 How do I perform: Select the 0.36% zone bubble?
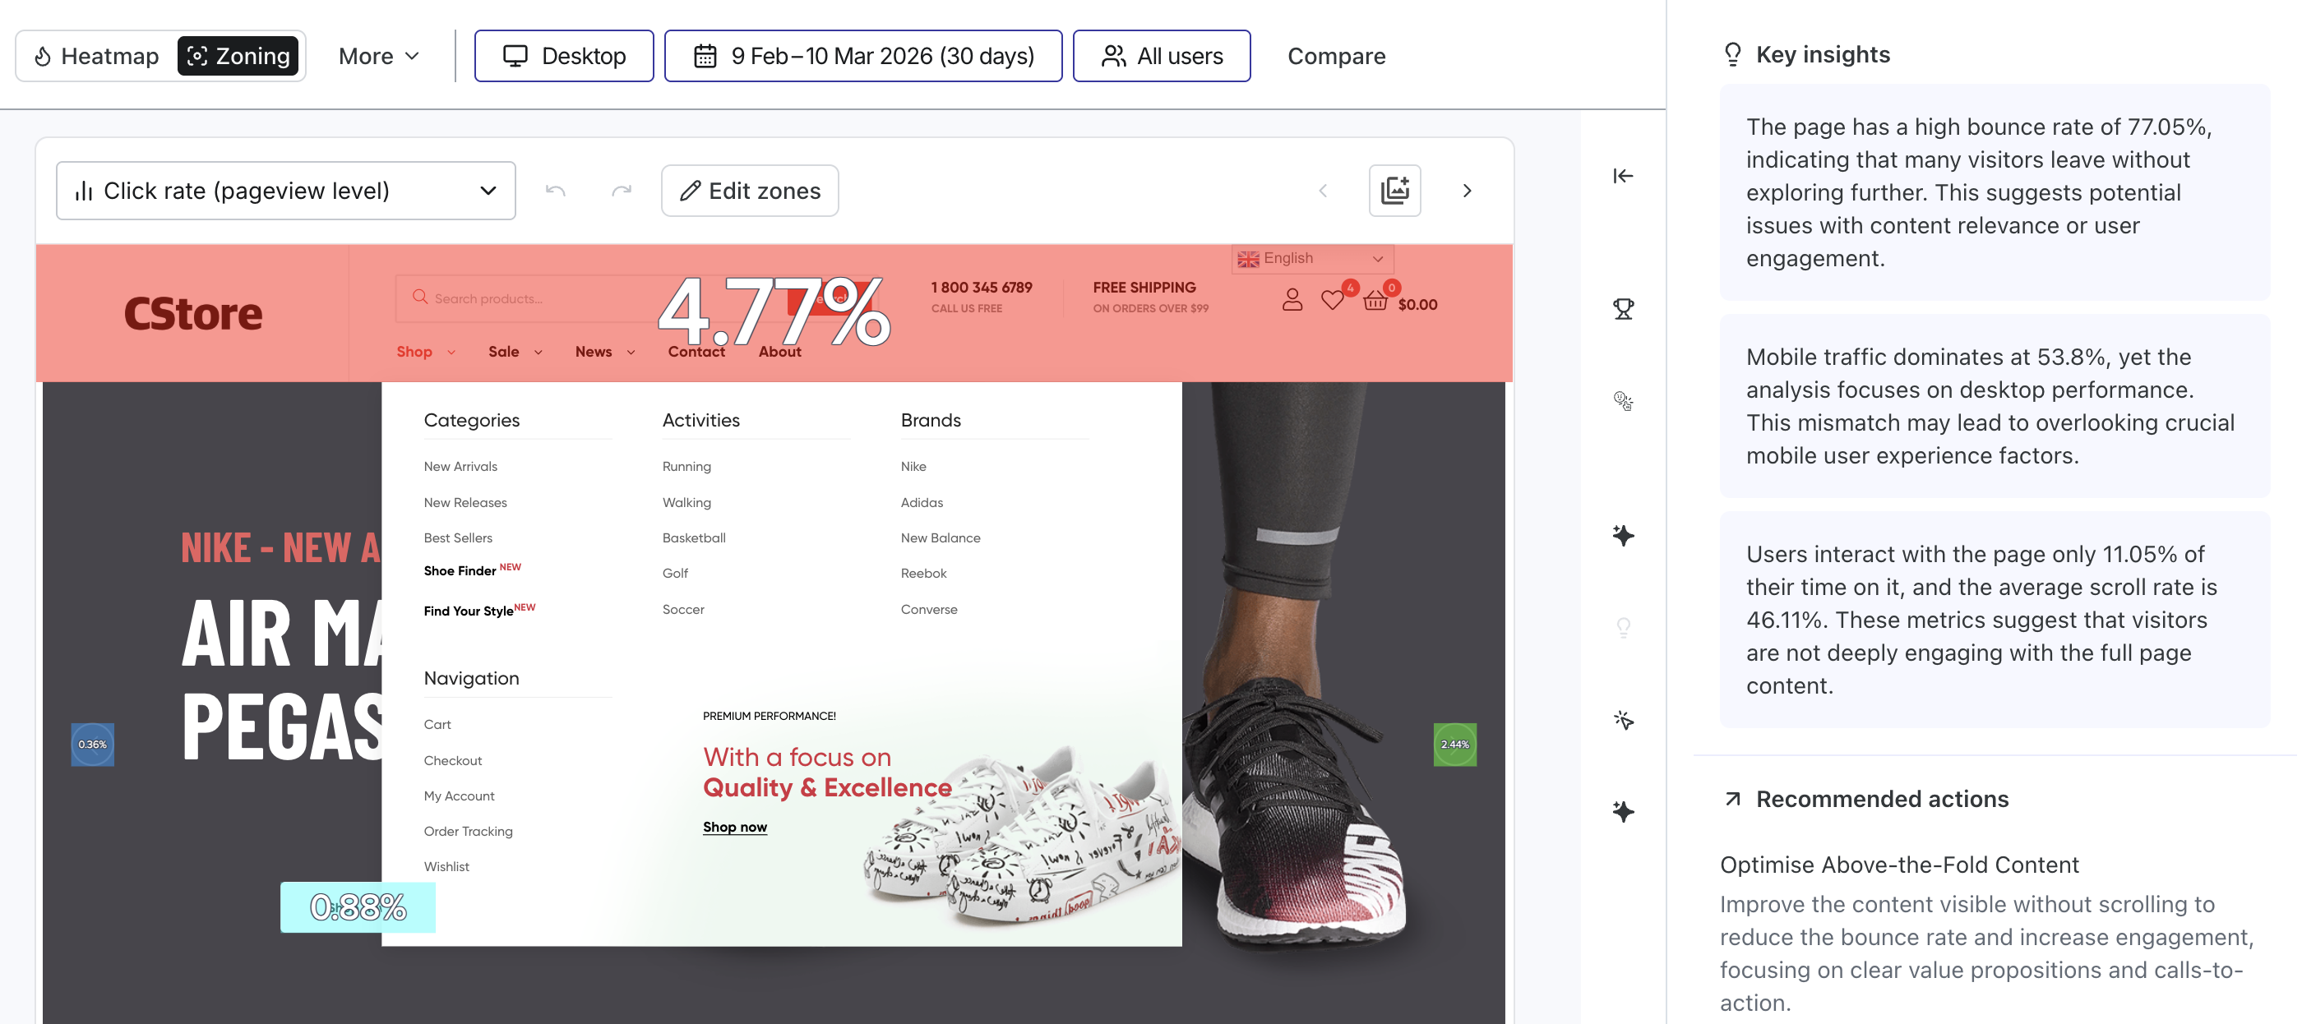(x=92, y=745)
